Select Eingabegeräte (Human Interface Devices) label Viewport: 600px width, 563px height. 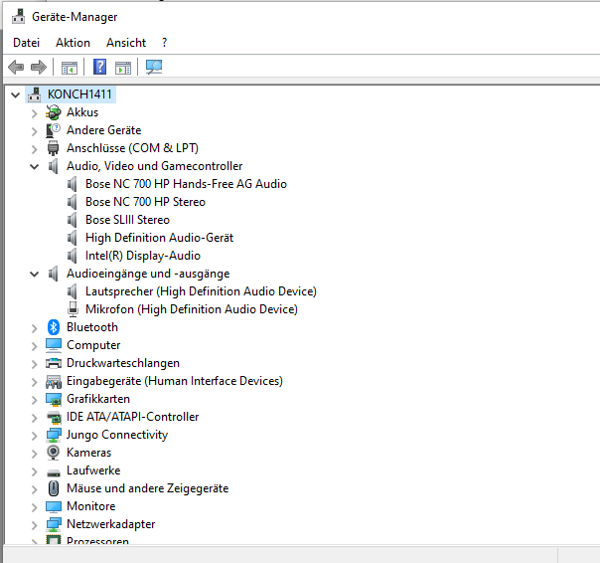pos(175,381)
